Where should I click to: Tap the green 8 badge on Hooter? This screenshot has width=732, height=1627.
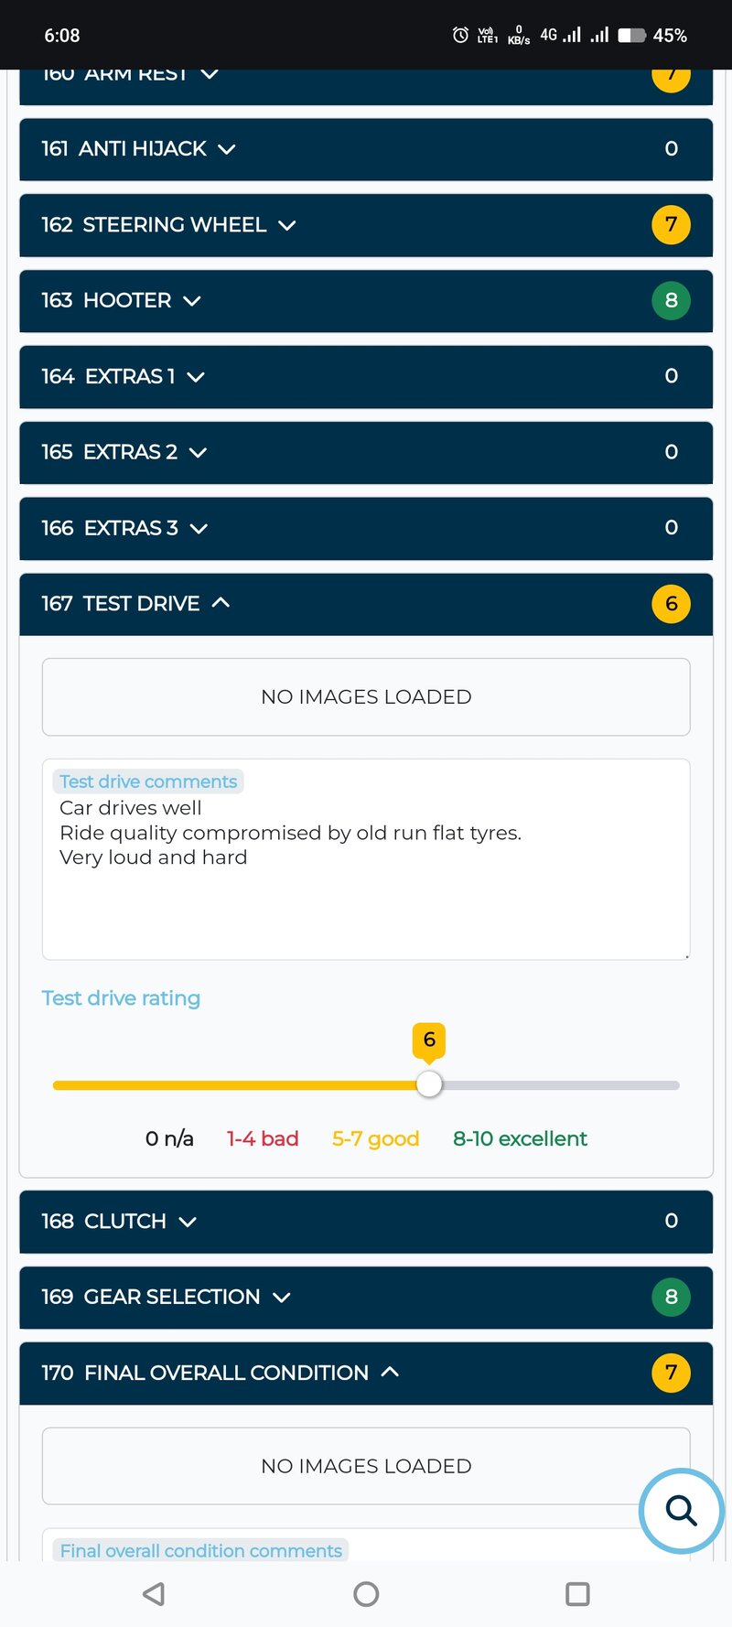(x=671, y=300)
